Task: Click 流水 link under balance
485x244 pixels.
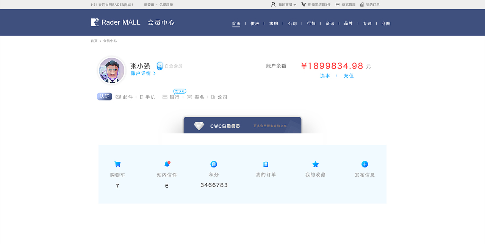Action: click(325, 76)
